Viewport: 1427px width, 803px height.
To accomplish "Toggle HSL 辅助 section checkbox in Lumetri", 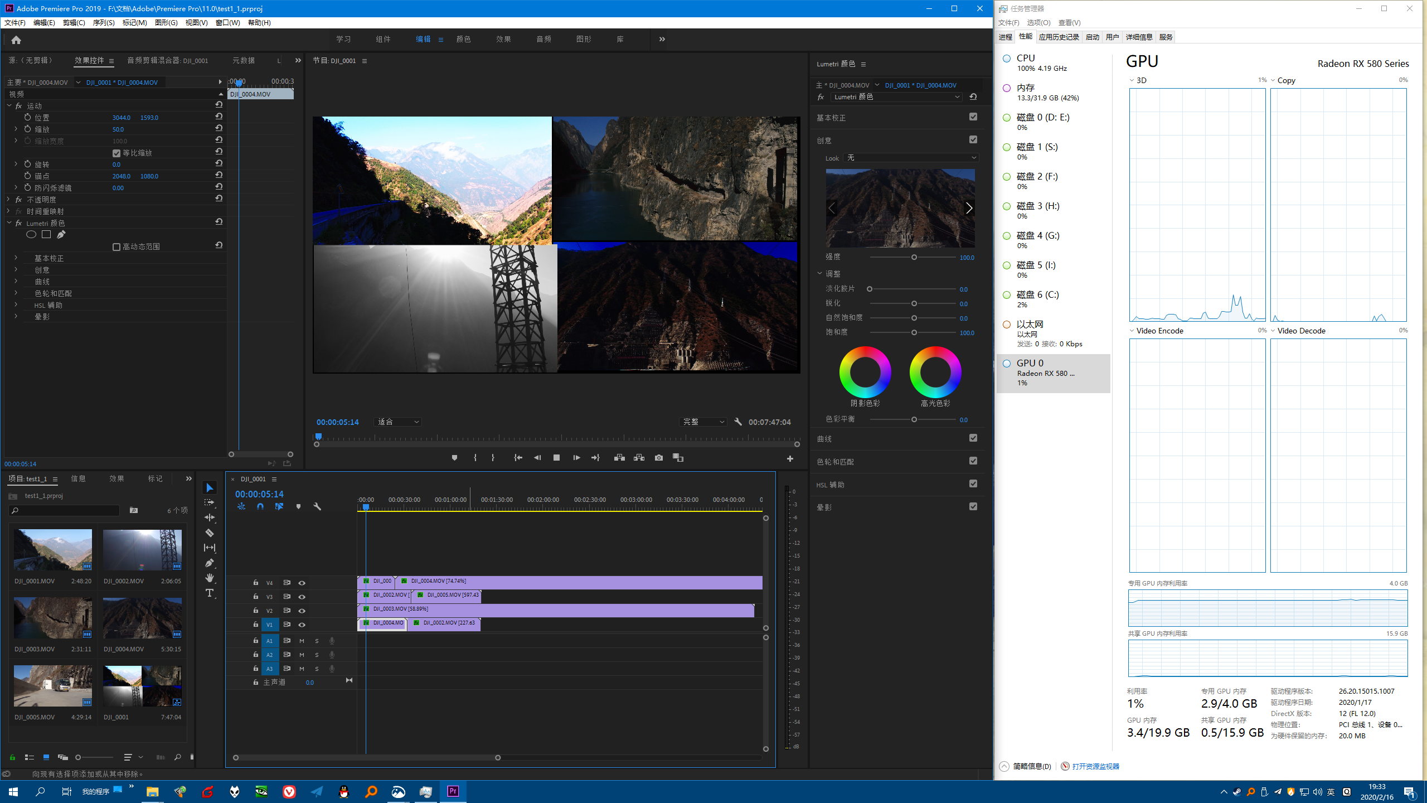I will click(973, 484).
